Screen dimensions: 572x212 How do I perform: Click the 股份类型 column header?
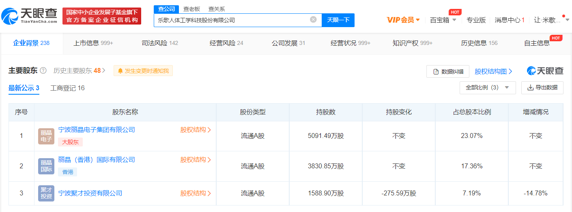(253, 112)
